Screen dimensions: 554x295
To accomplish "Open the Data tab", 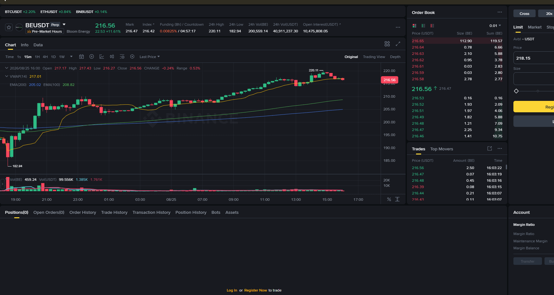I will coord(38,45).
